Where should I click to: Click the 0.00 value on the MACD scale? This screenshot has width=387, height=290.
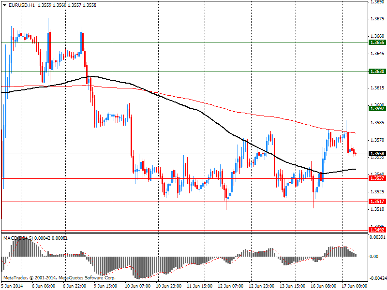pos(374,257)
